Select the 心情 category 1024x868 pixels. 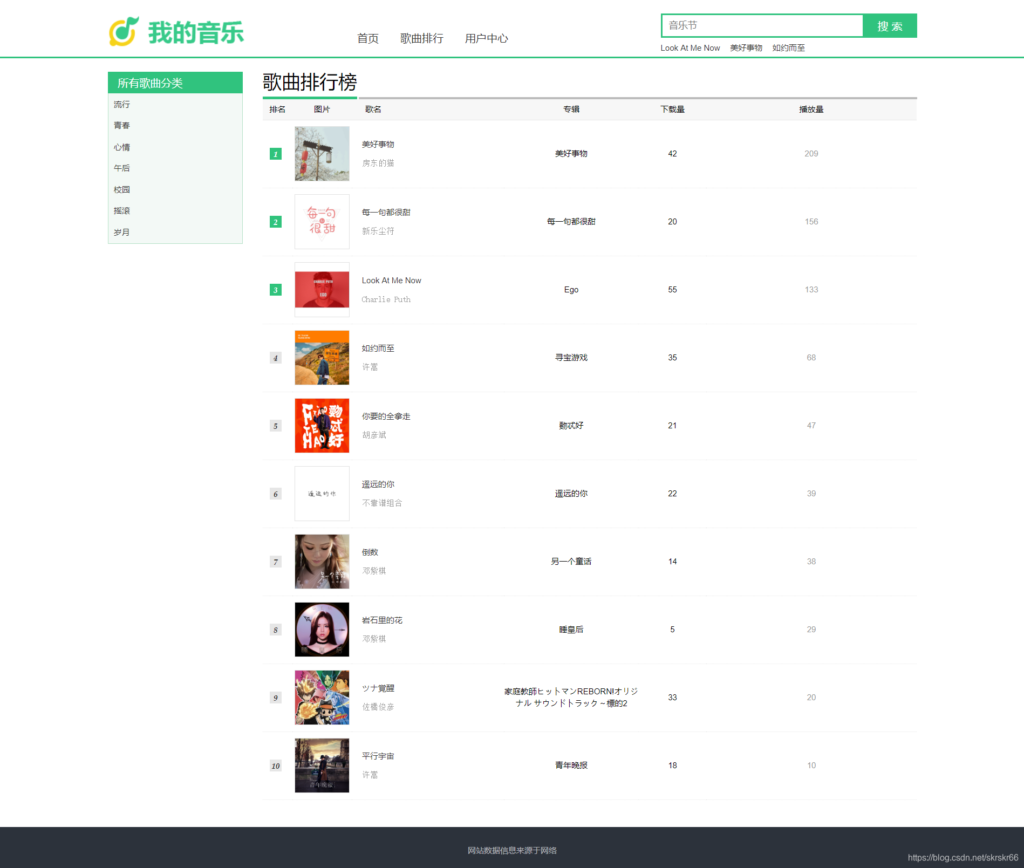(x=122, y=147)
